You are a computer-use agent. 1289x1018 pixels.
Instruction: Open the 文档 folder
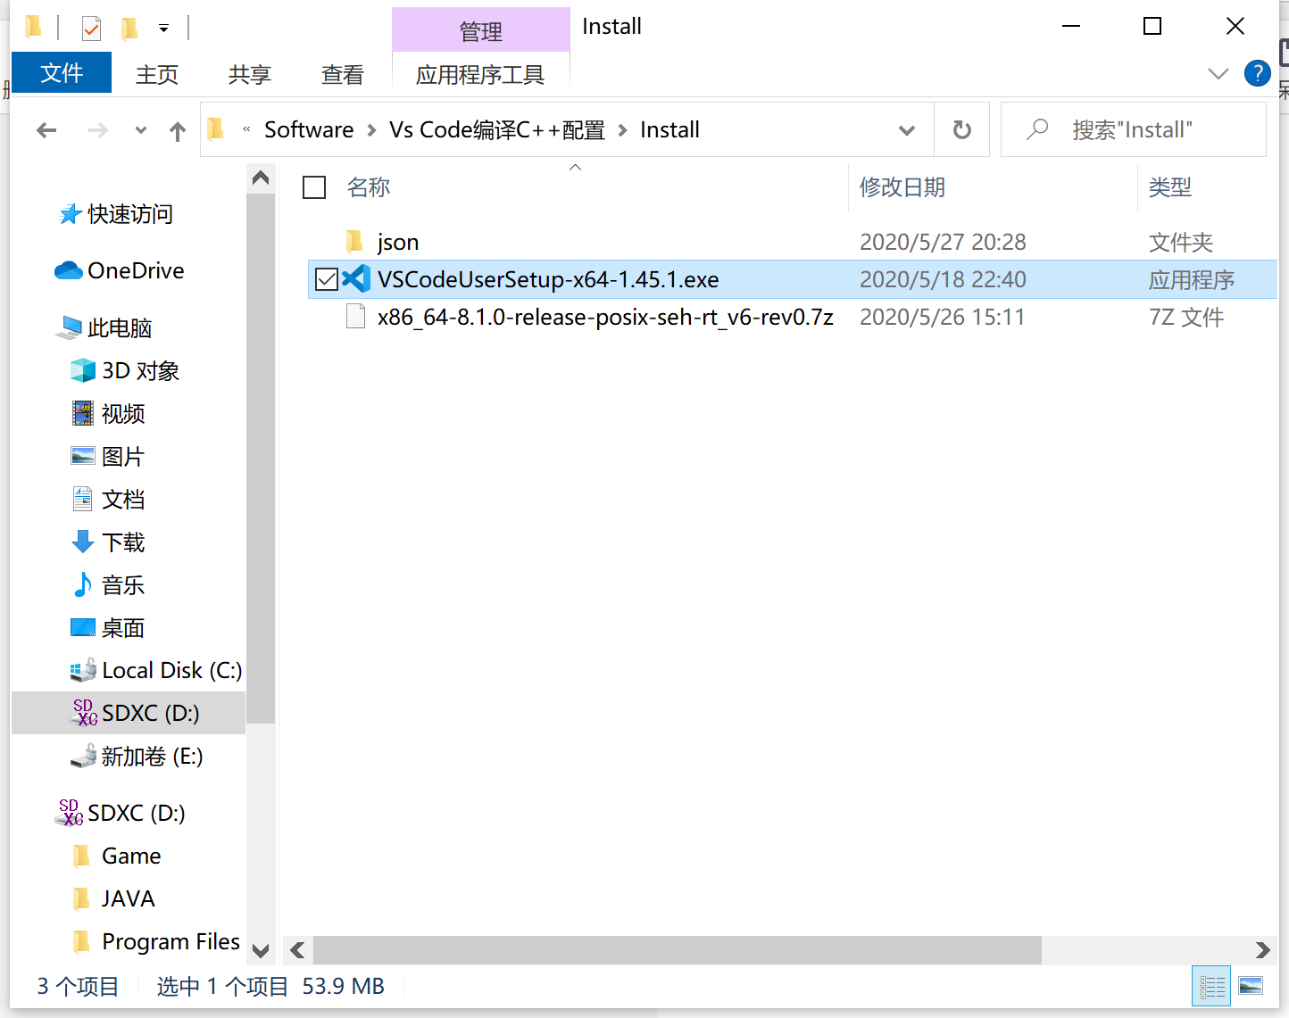[x=123, y=499]
